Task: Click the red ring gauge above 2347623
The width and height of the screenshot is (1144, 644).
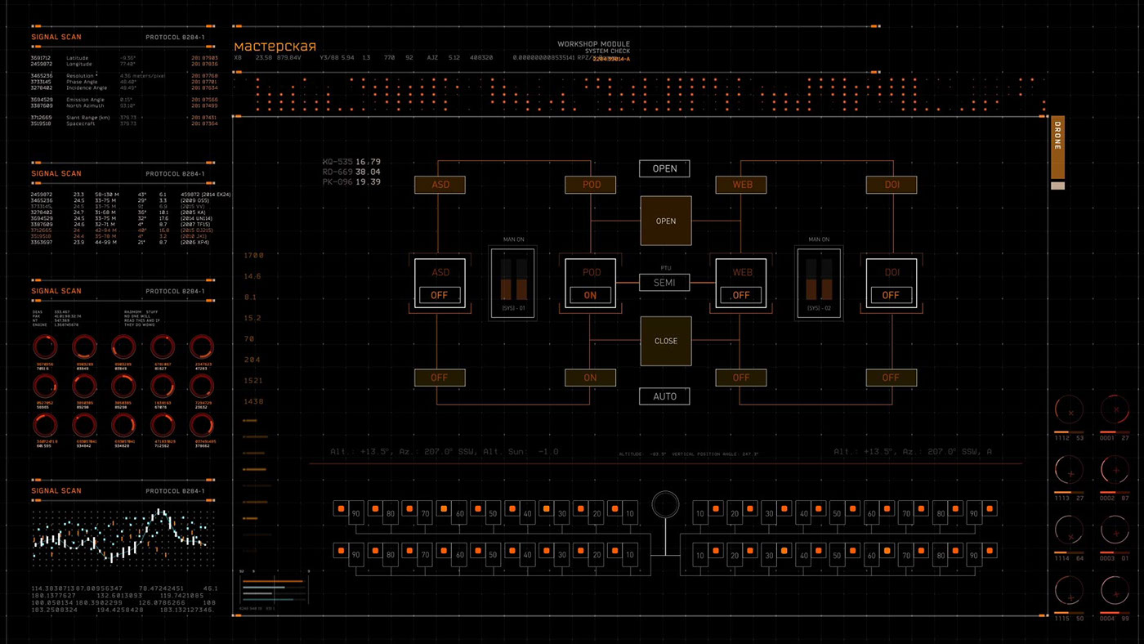Action: (201, 347)
